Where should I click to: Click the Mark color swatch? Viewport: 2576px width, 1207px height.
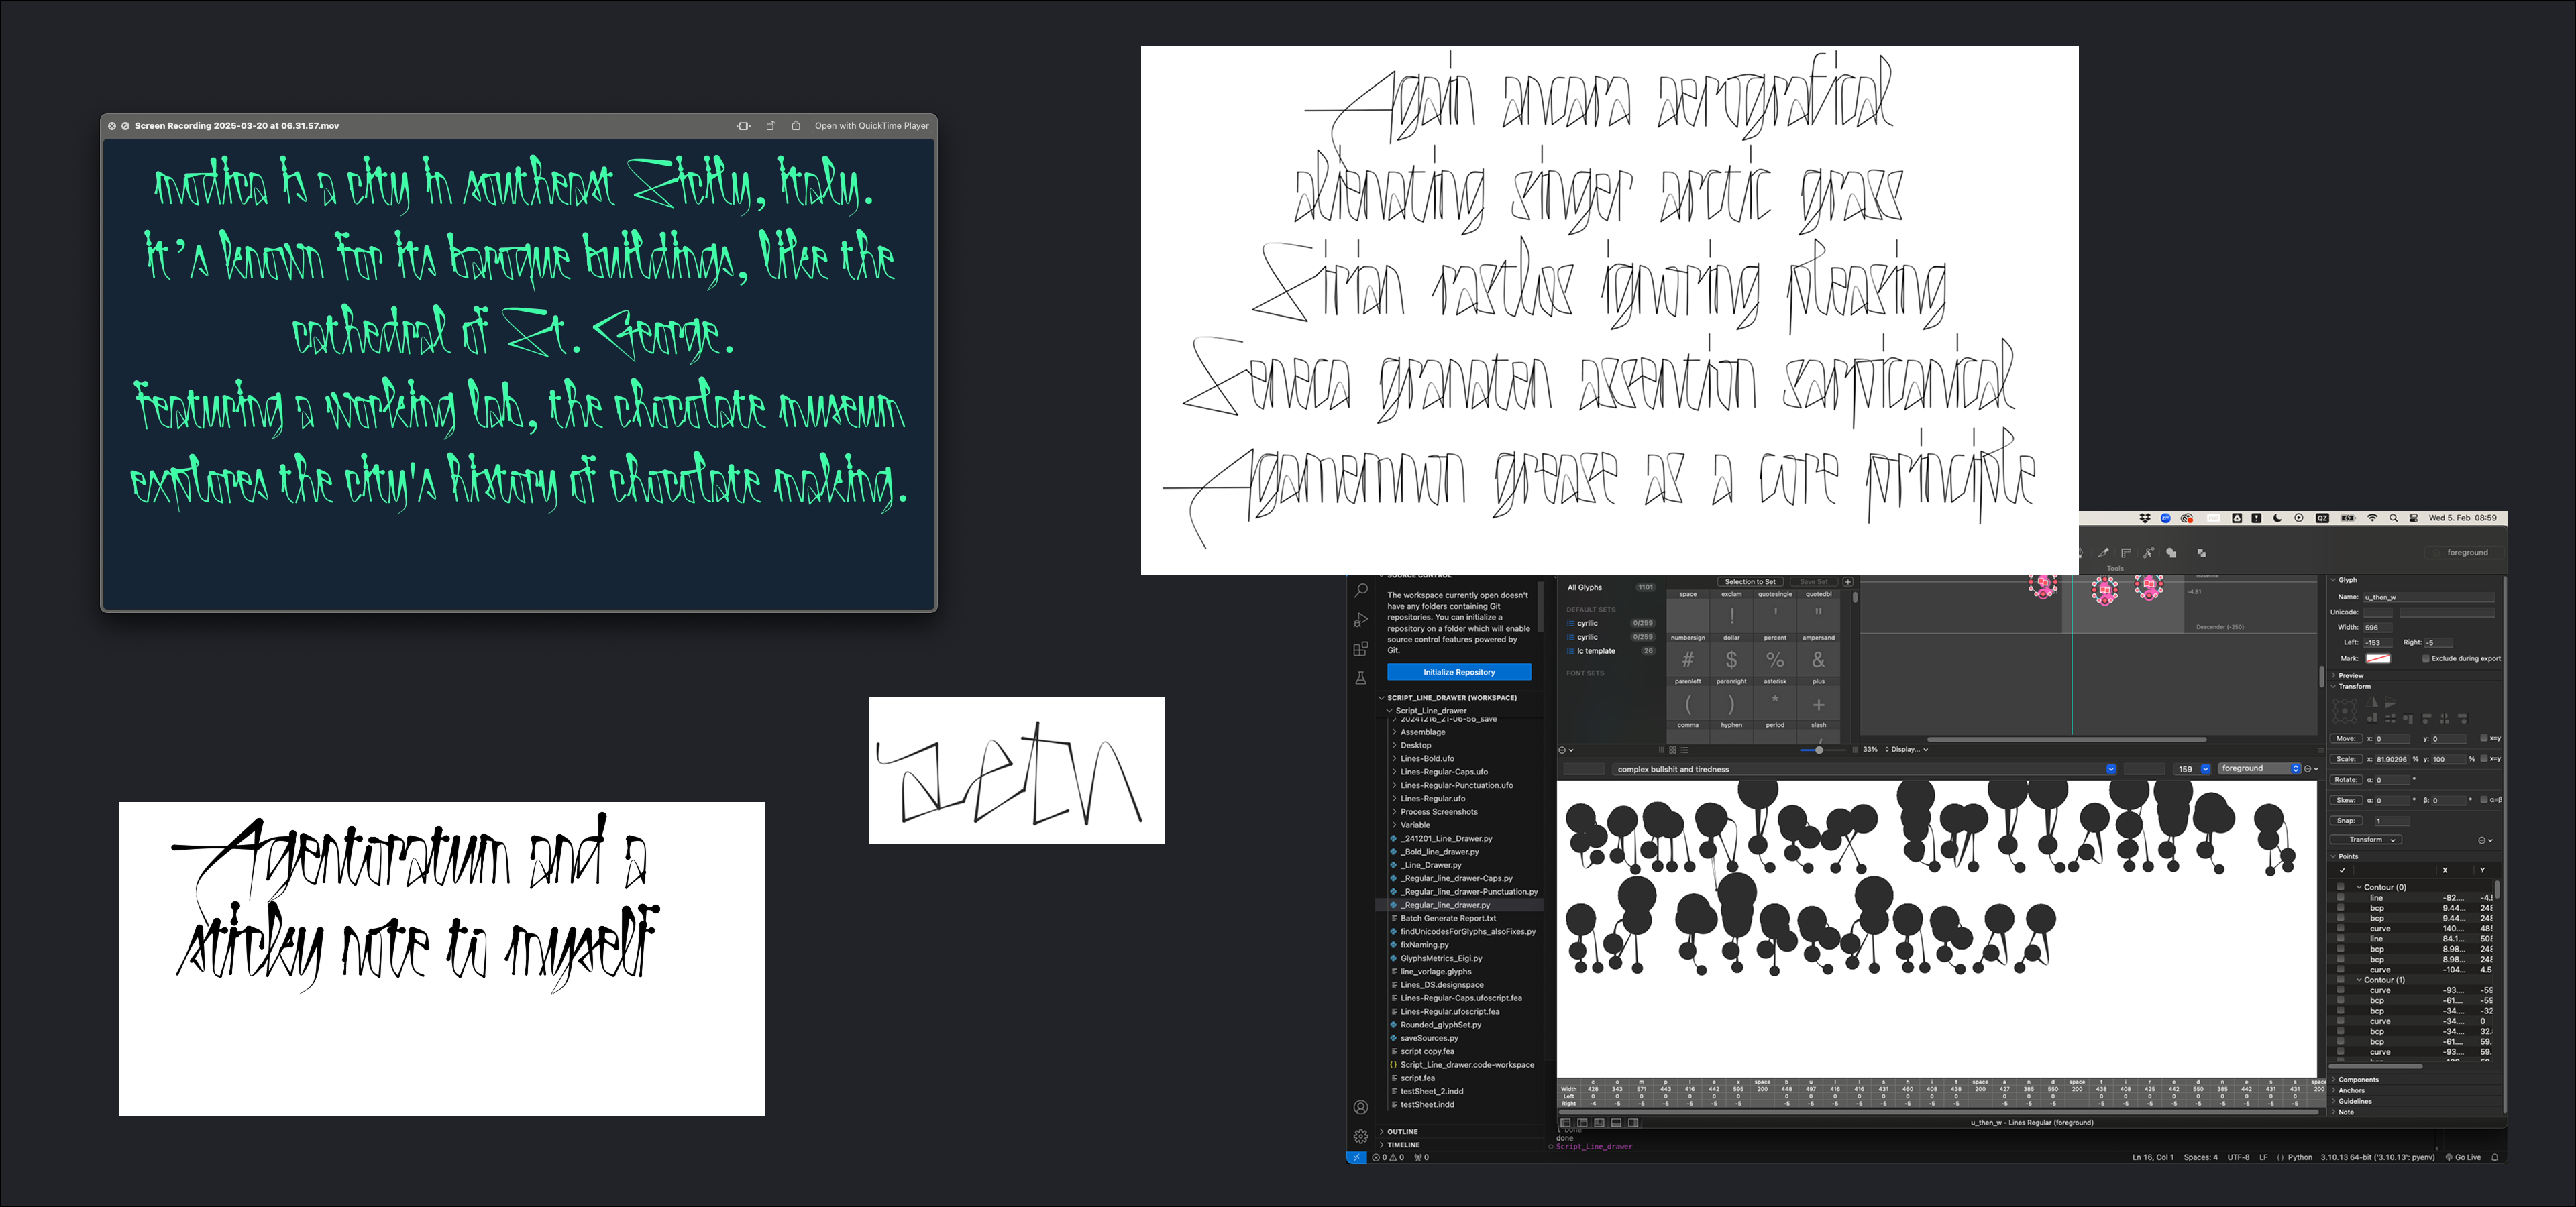(x=2378, y=658)
